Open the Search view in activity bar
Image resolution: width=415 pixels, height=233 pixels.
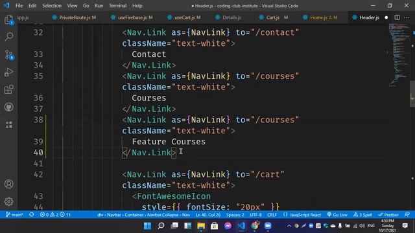point(8,36)
